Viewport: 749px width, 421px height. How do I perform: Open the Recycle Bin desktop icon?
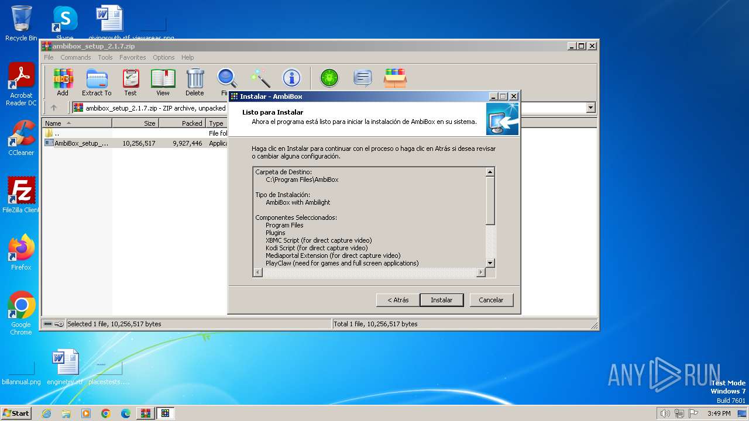point(21,23)
